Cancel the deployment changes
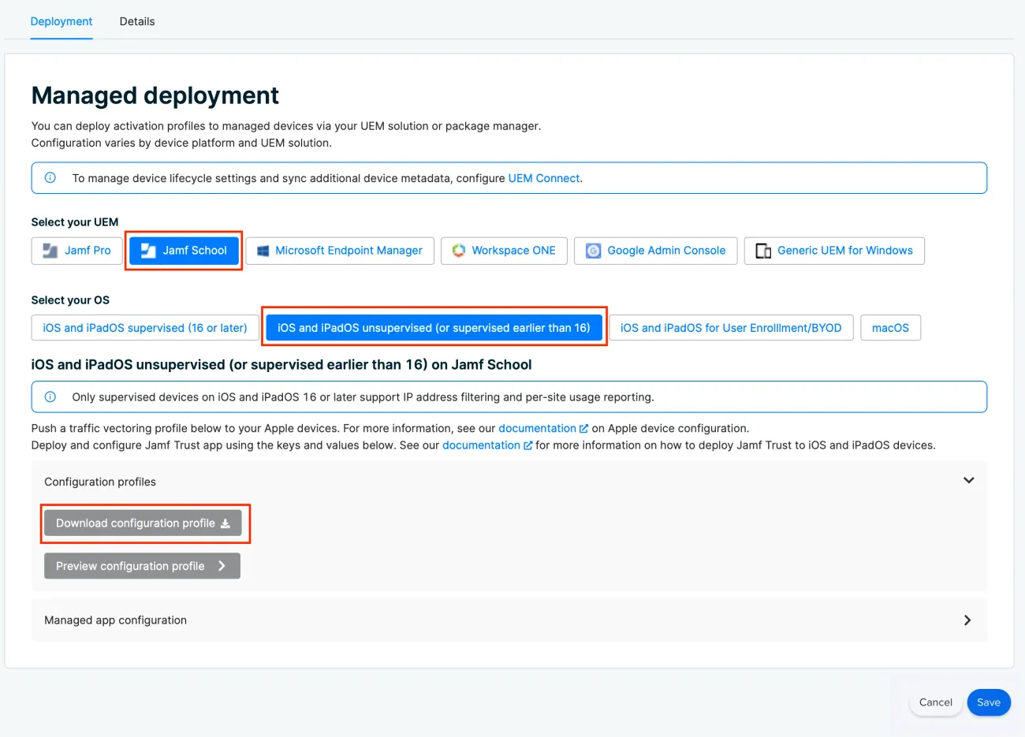The height and width of the screenshot is (737, 1025). pyautogui.click(x=936, y=702)
